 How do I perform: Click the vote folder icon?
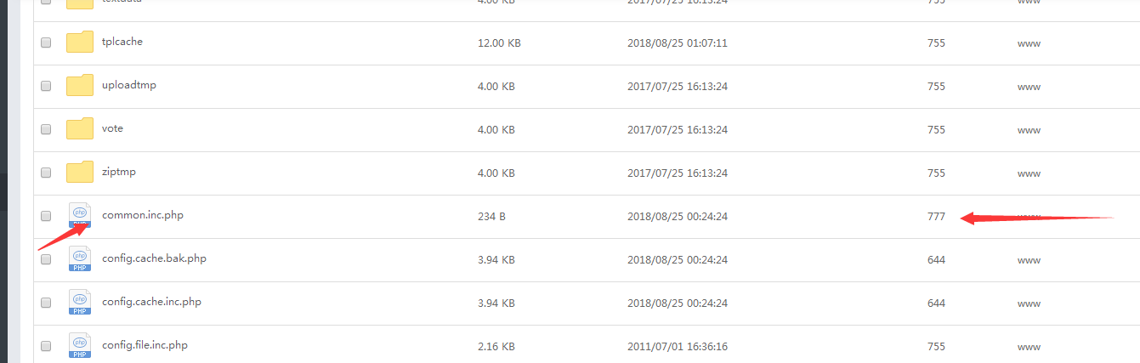coord(80,129)
